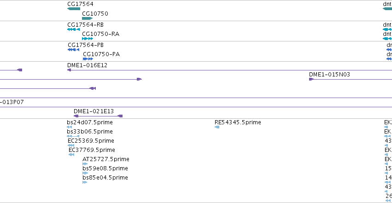Select the bs85e04.5prime EST arrow

(x=85, y=182)
